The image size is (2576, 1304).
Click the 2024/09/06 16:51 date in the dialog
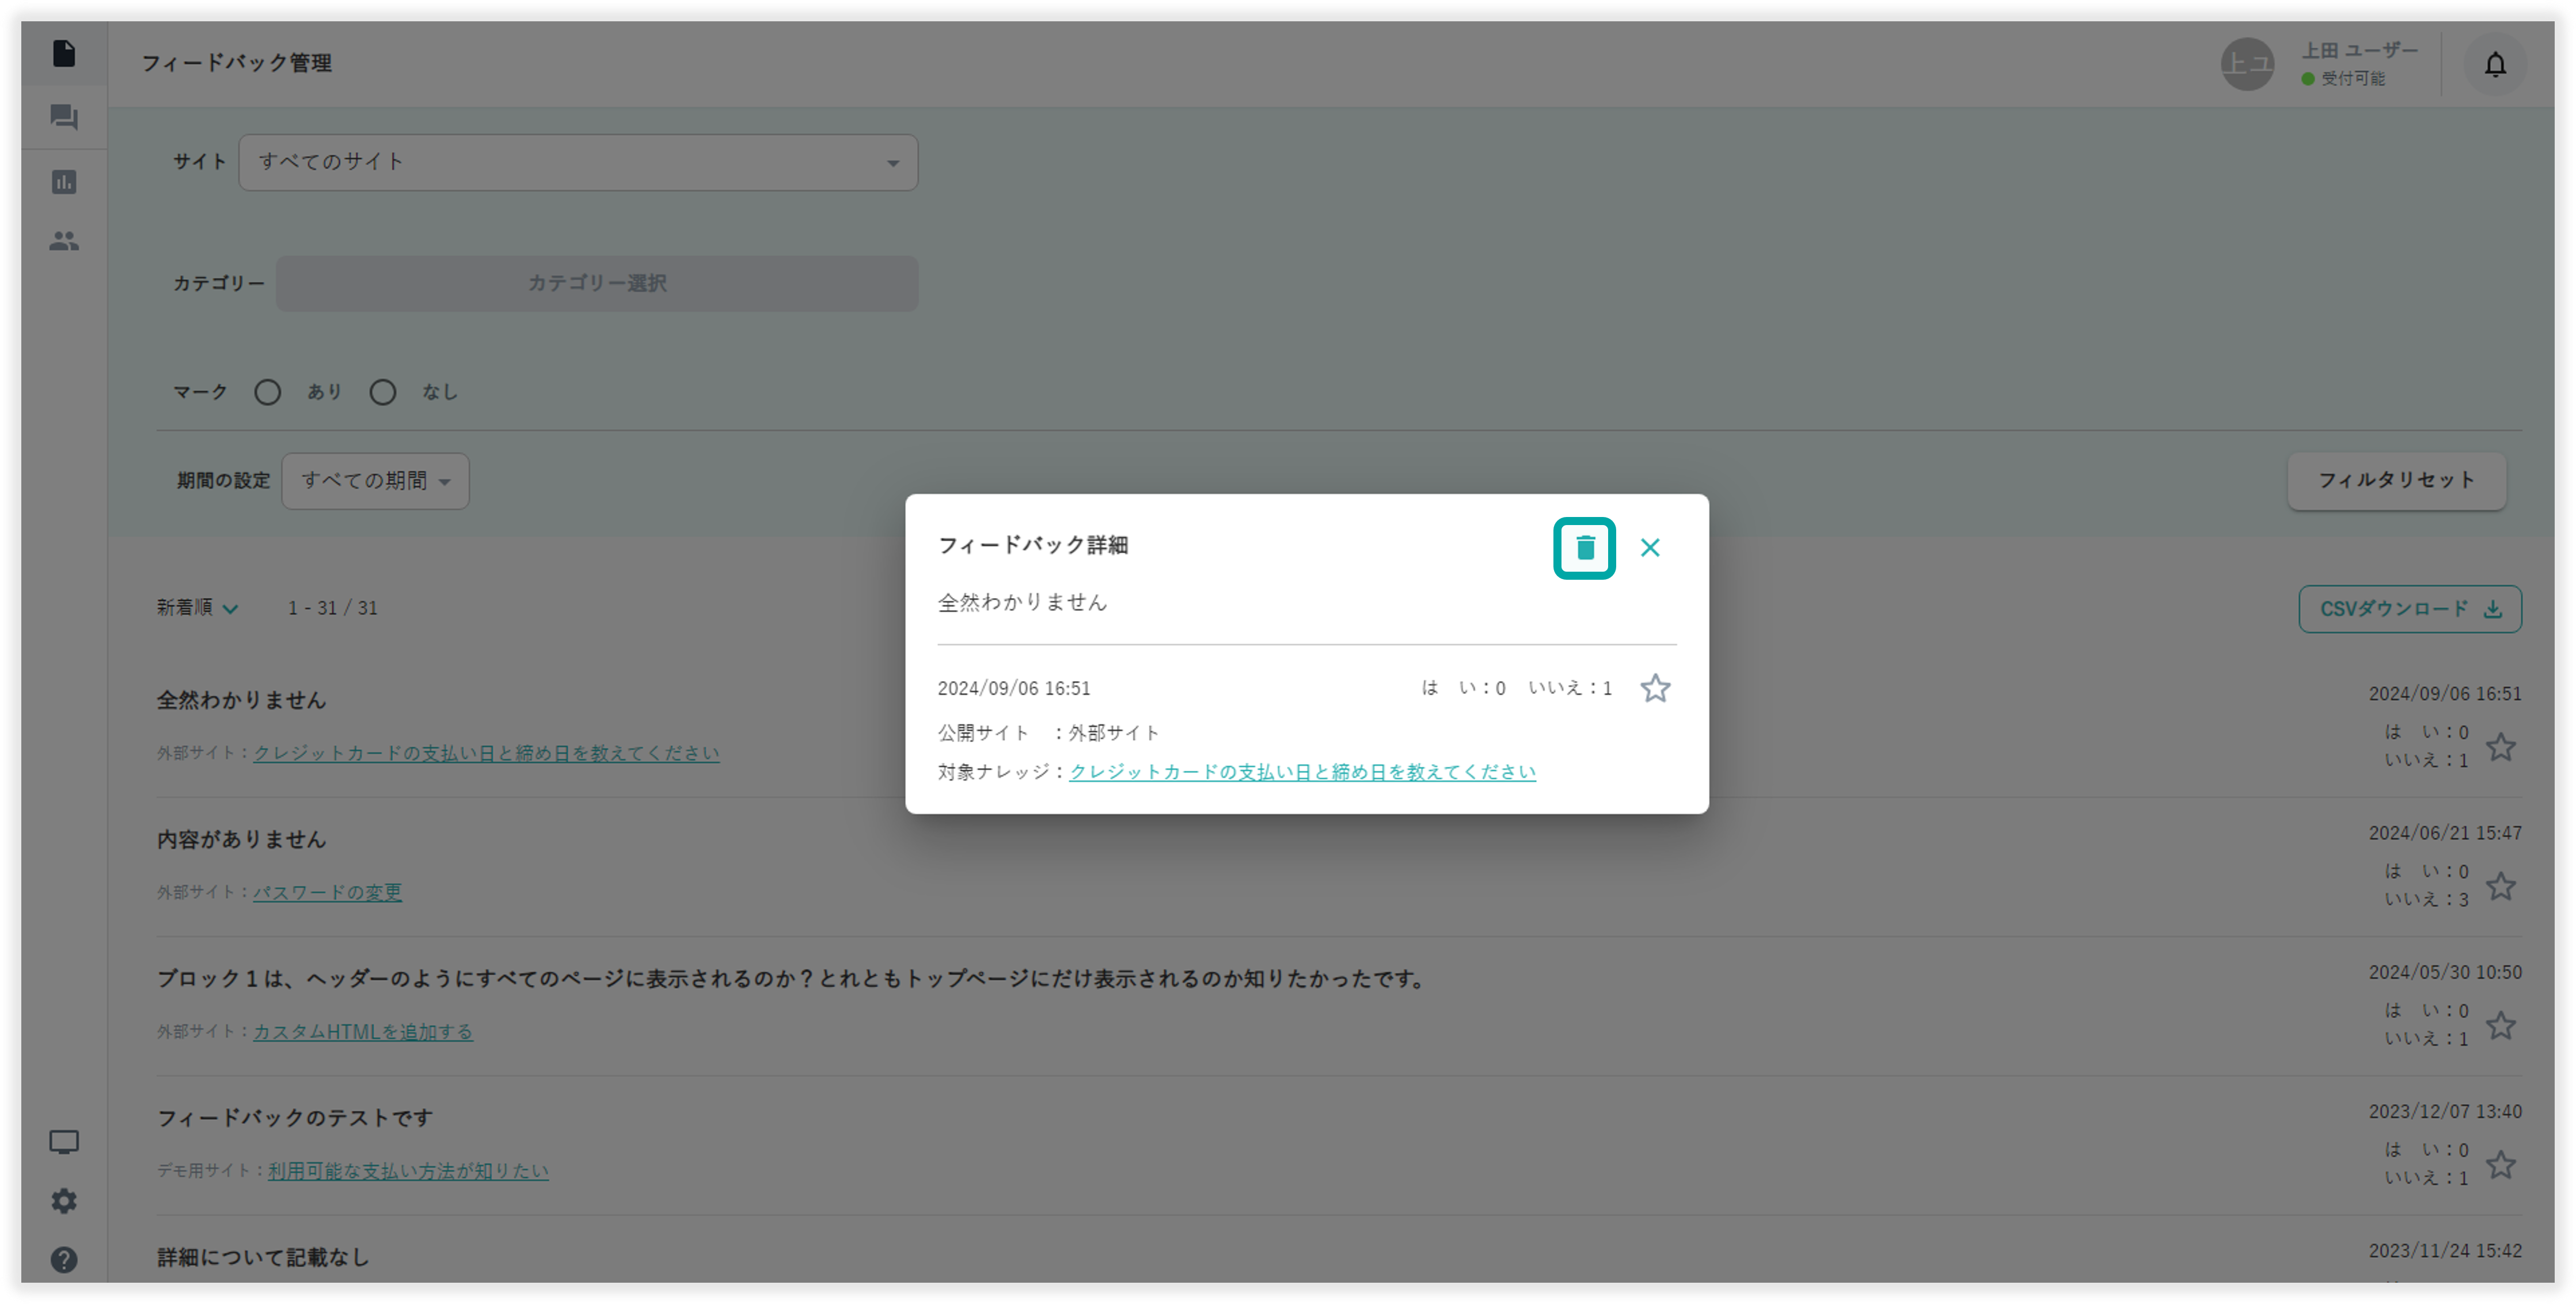point(1014,688)
